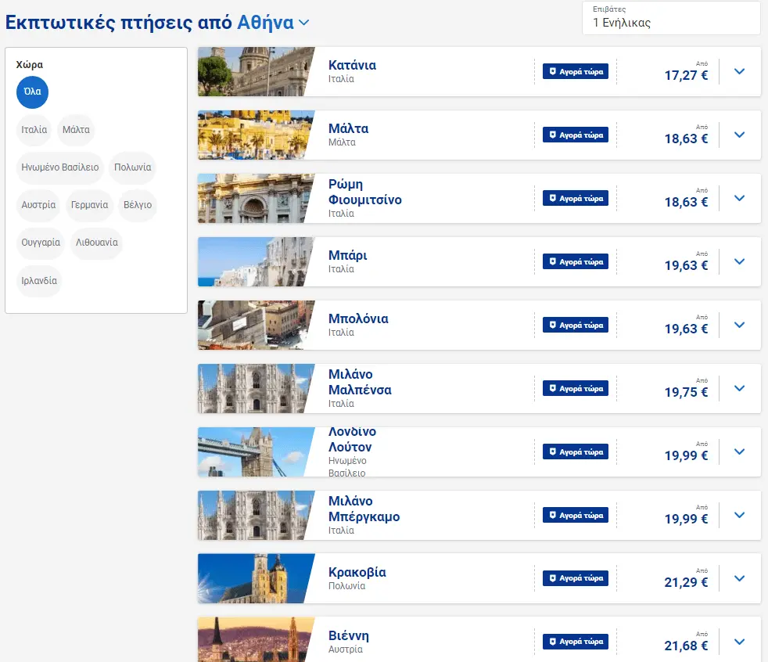Select the Γερμανία country chip
Viewport: 768px width, 662px height.
(x=90, y=205)
